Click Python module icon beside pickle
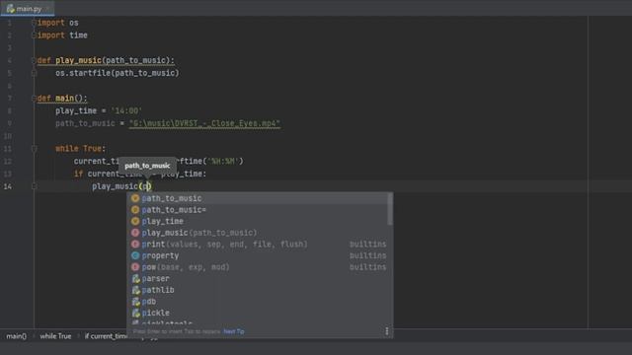The image size is (632, 355). pyautogui.click(x=136, y=313)
